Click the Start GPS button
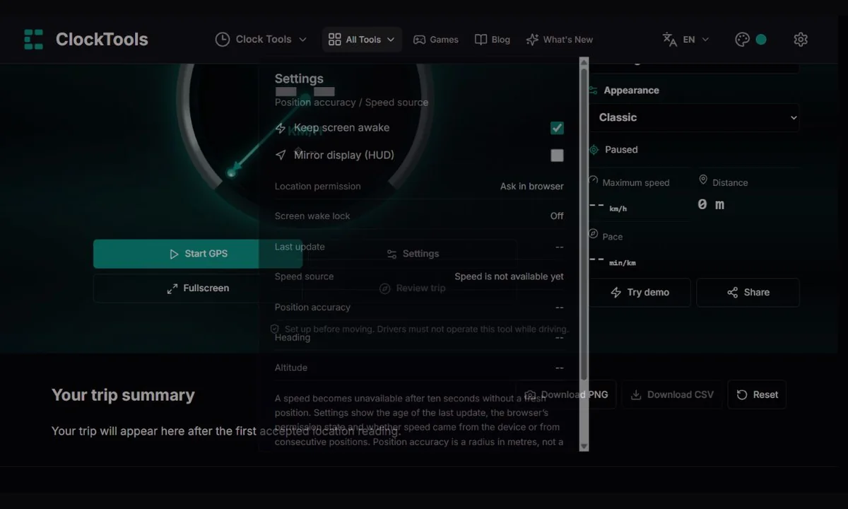This screenshot has width=848, height=509. 198,254
